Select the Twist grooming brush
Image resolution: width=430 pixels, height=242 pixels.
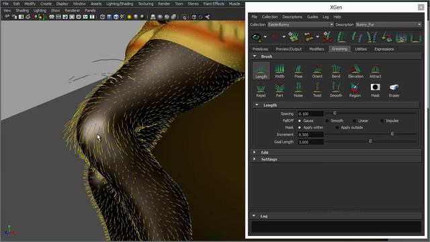(x=317, y=90)
